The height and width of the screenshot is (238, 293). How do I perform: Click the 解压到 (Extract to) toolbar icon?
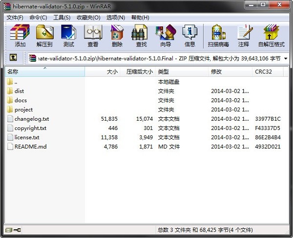coord(44,32)
